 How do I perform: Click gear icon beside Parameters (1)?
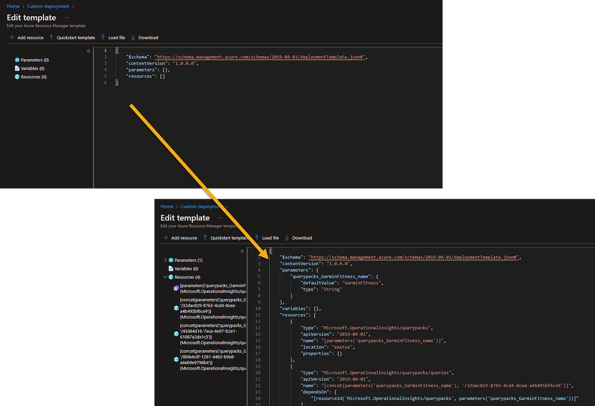171,260
